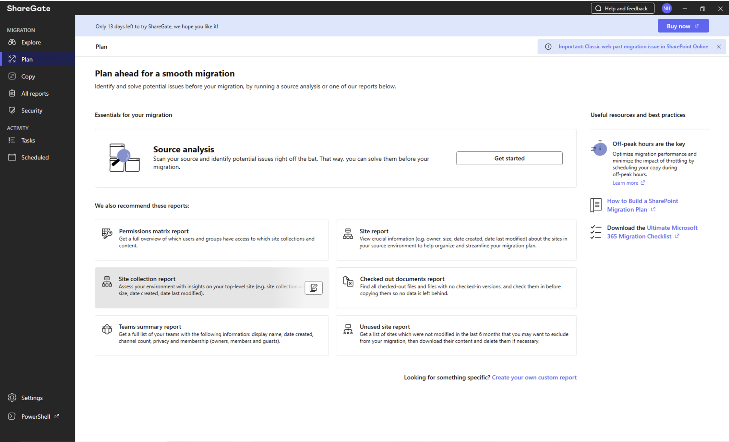729x442 pixels.
Task: Dismiss the Important SharePoint Online notification
Action: 719,47
